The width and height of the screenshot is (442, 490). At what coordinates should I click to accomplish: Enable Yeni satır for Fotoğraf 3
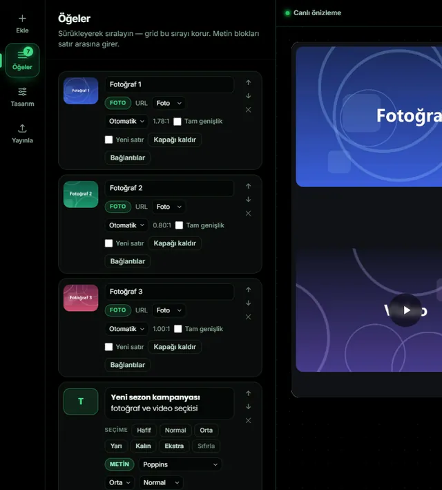click(x=108, y=347)
